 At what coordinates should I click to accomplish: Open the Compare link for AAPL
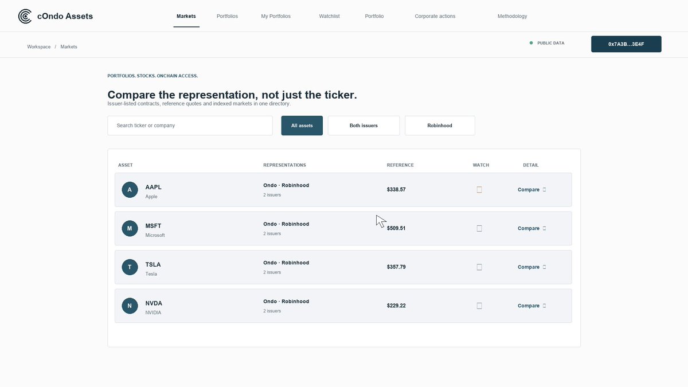[532, 190]
